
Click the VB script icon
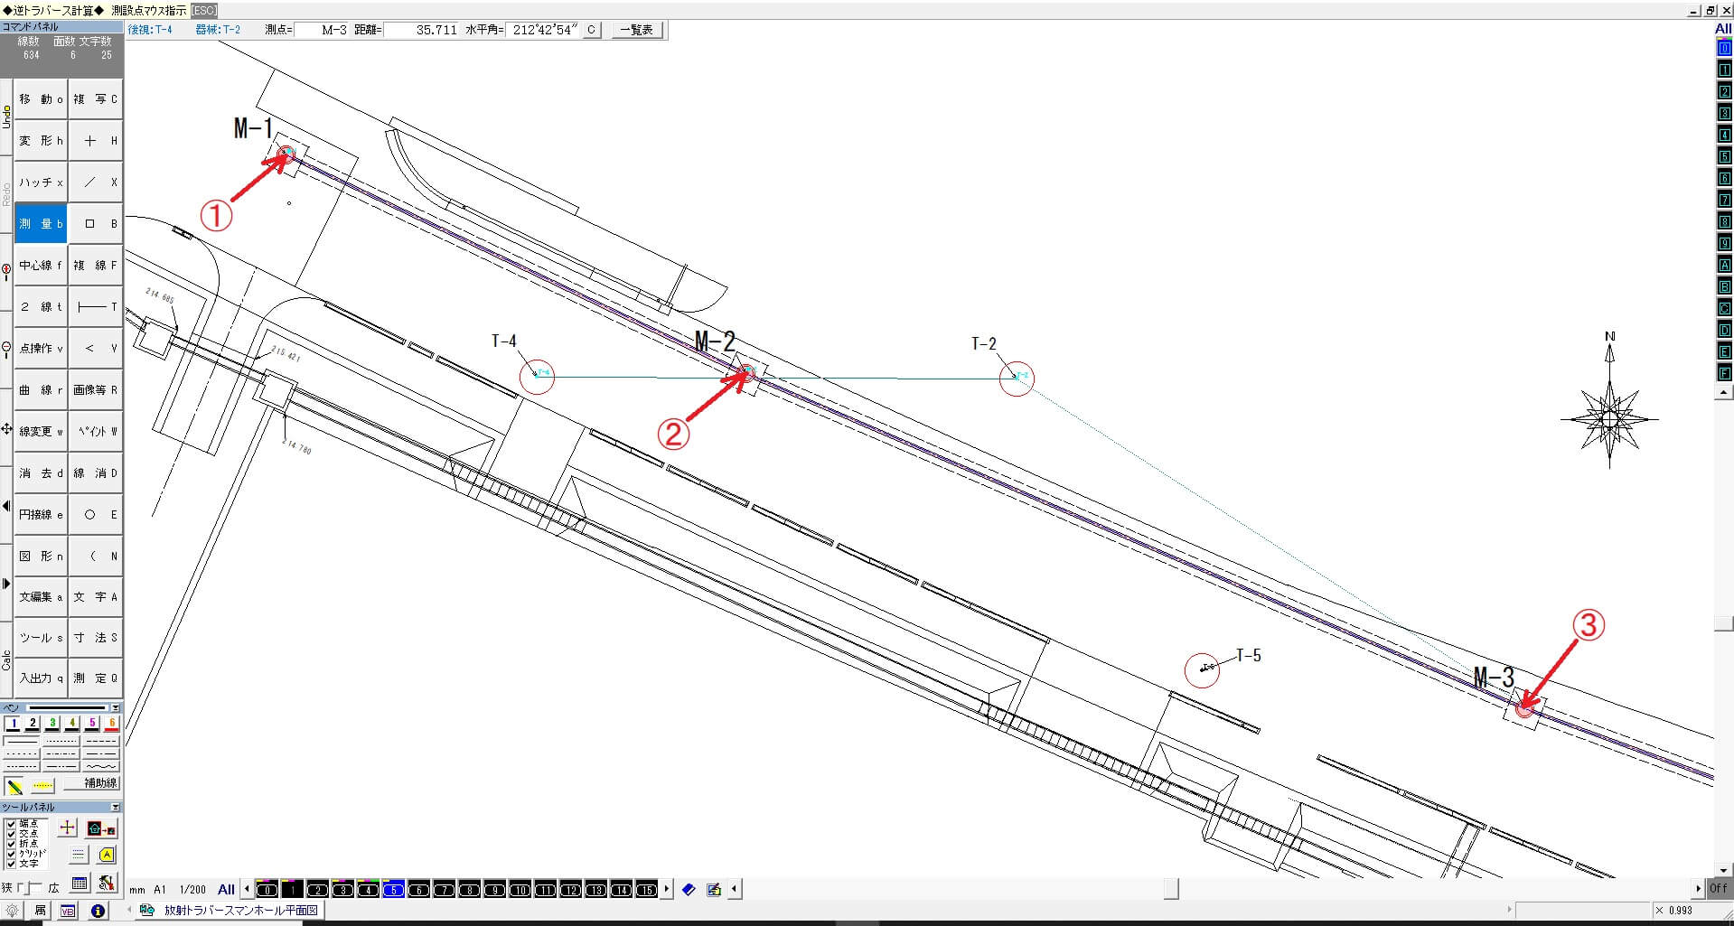click(69, 911)
